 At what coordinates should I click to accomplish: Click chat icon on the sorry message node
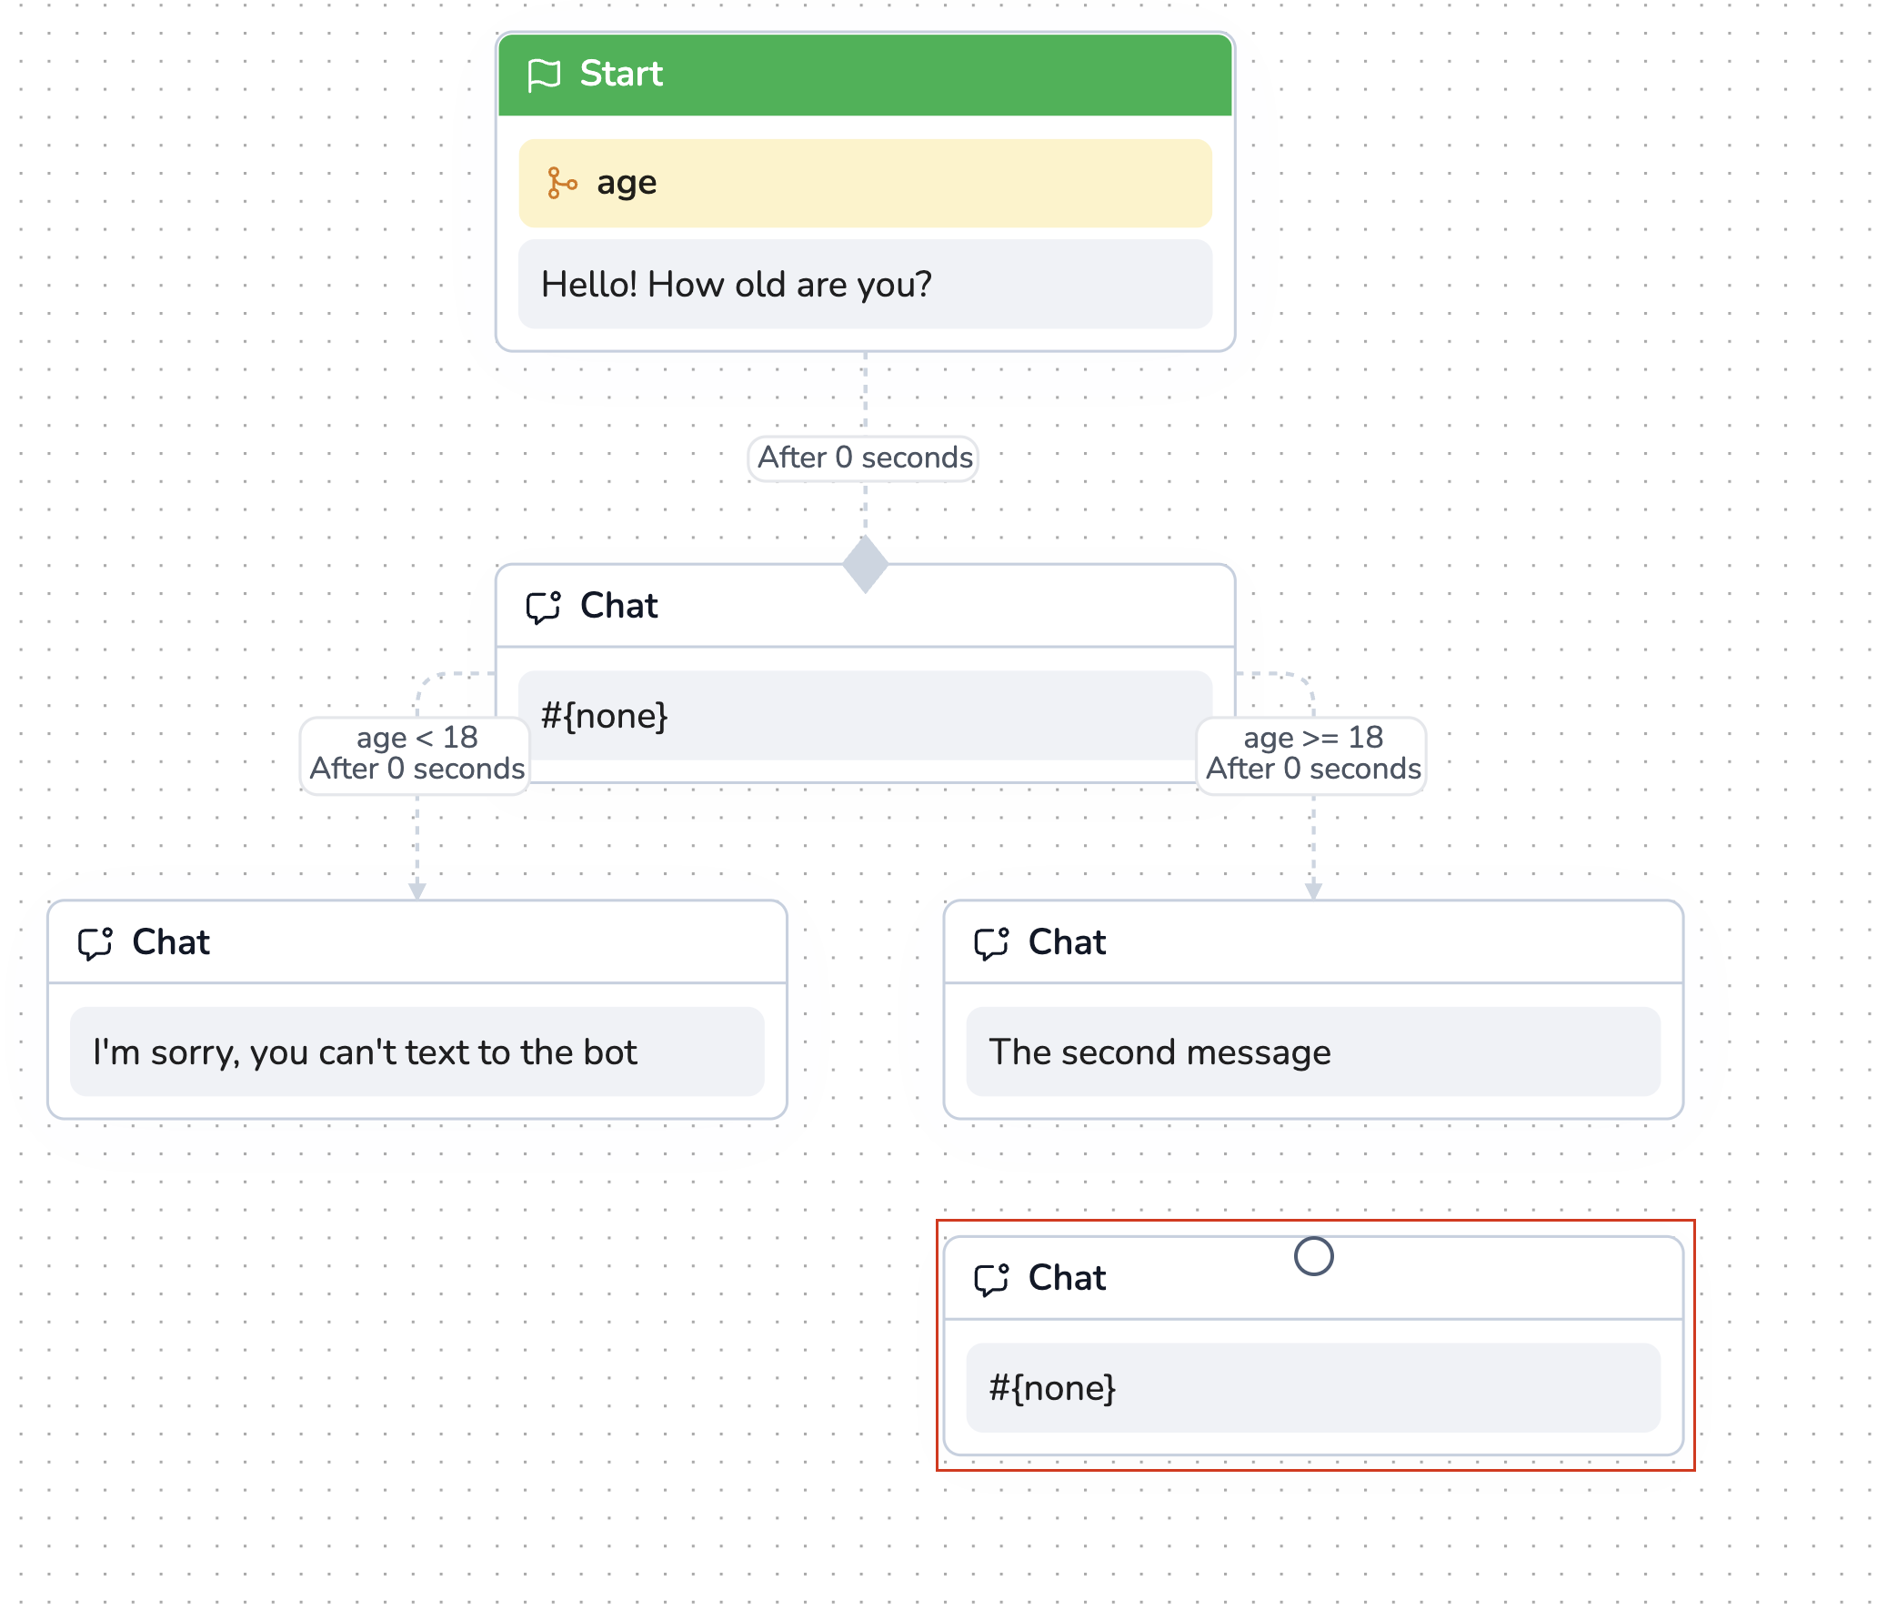95,943
